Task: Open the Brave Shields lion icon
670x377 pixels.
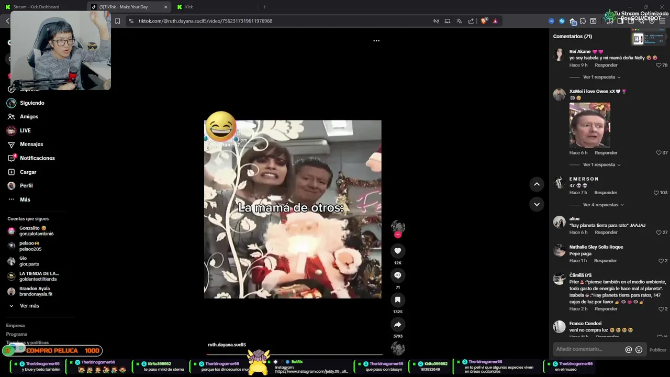Action: tap(484, 21)
